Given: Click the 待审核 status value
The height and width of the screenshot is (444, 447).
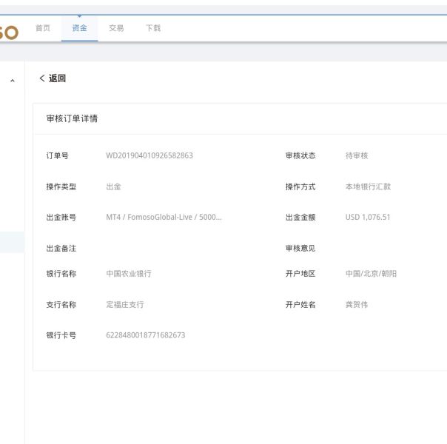Looking at the screenshot, I should pyautogui.click(x=357, y=155).
